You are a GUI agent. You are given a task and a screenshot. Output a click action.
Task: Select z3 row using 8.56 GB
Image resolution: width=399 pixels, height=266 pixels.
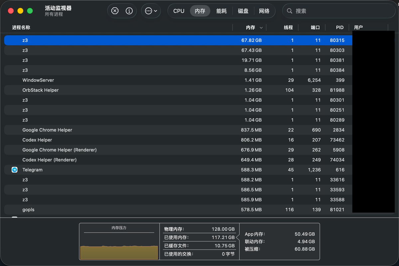(178, 70)
